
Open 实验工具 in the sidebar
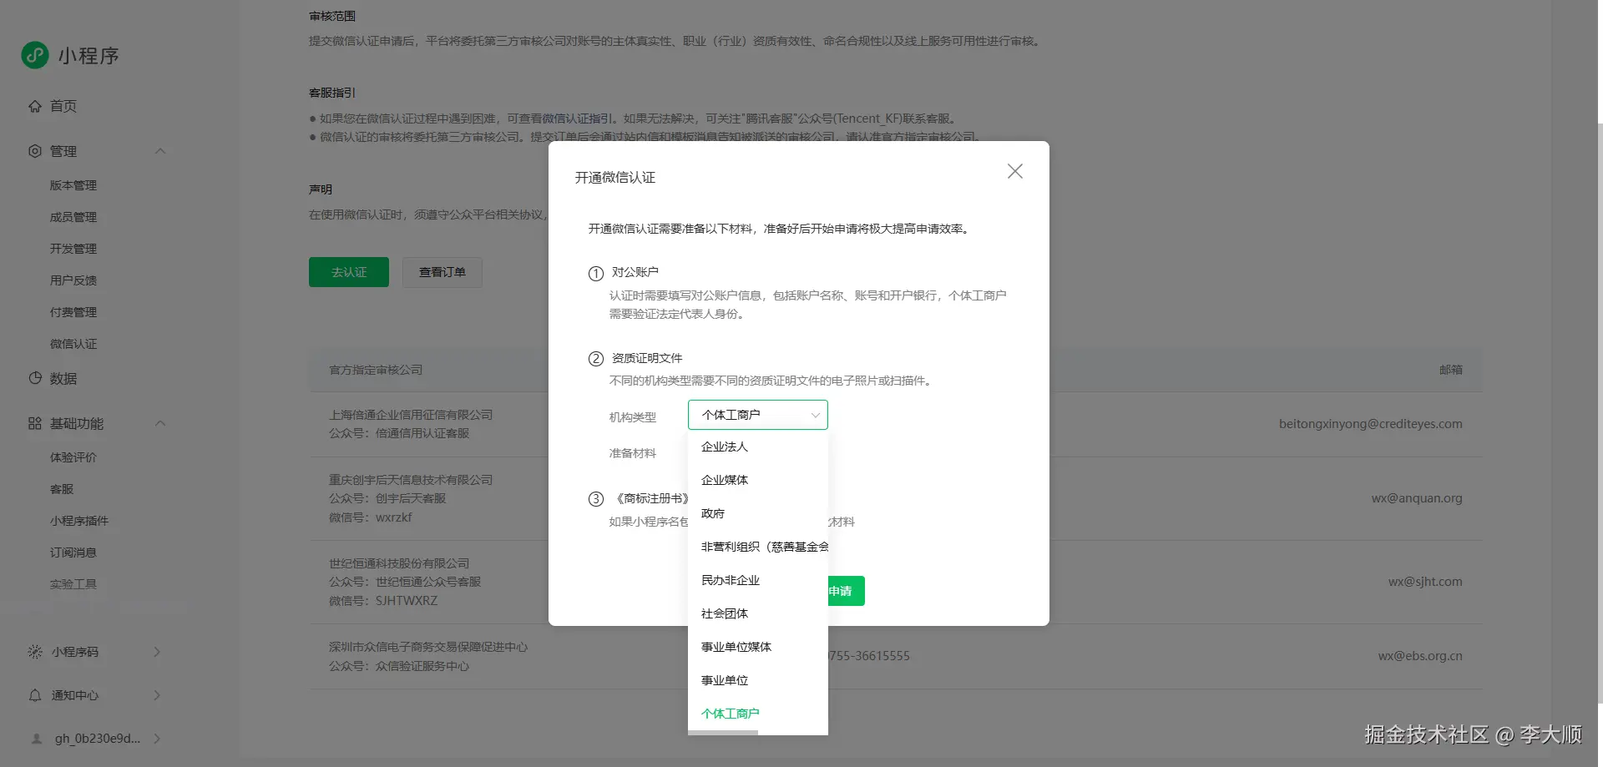point(73,584)
